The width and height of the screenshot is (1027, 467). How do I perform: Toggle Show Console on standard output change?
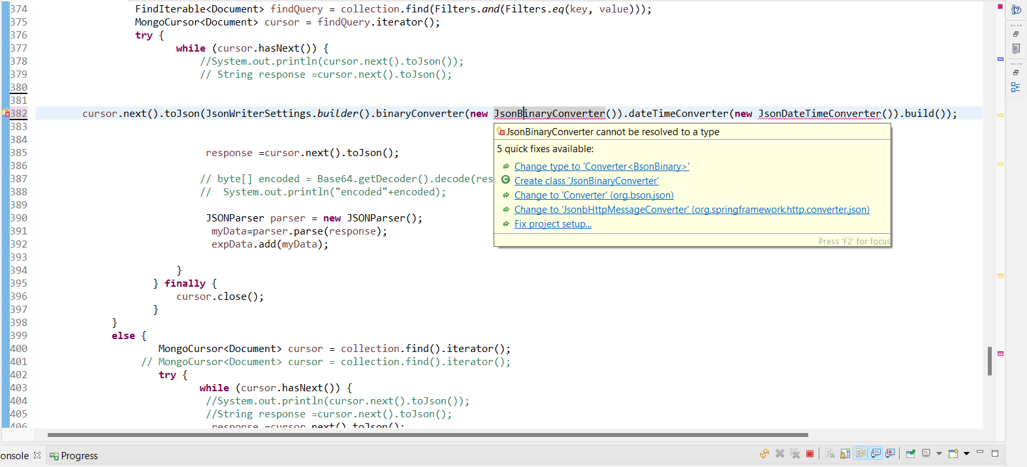click(x=876, y=453)
